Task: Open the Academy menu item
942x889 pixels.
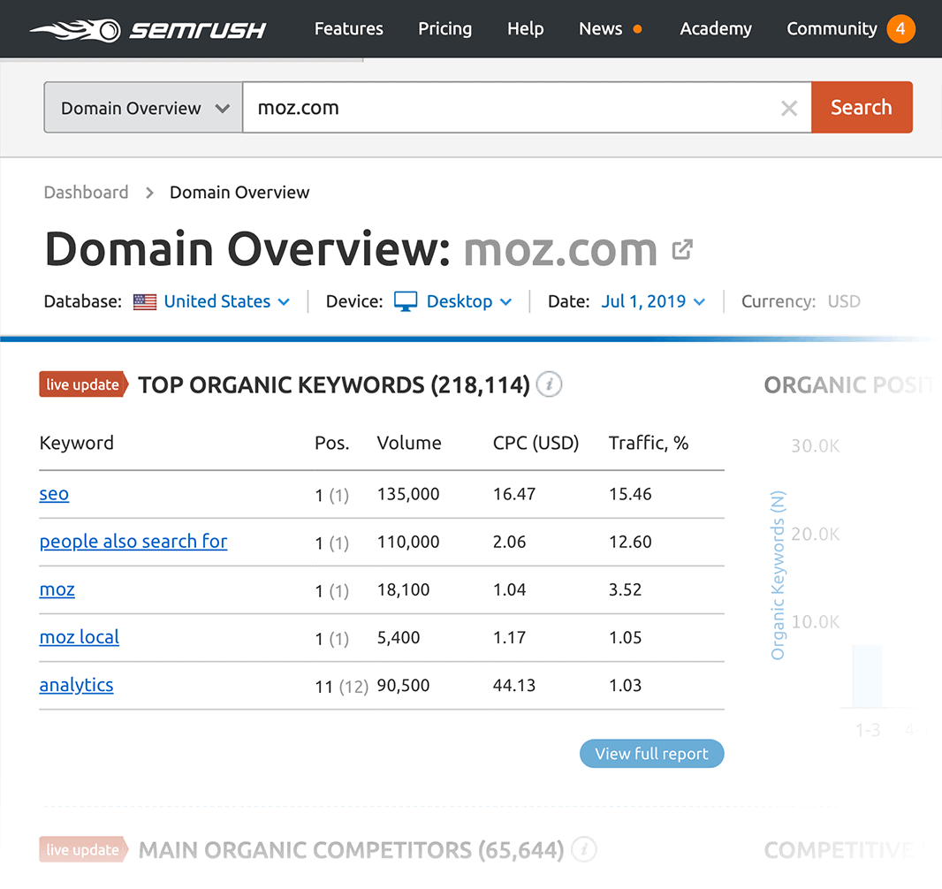Action: pos(716,29)
